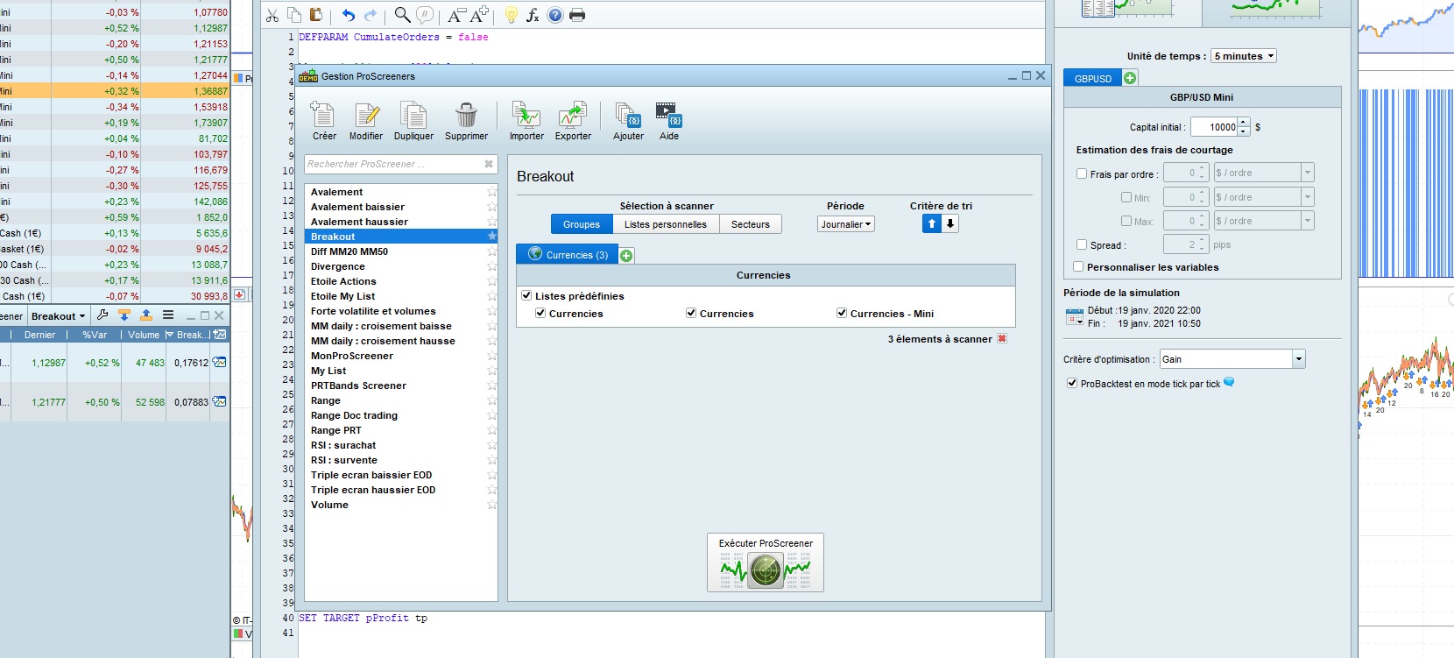Screen dimensions: 1454x658
Task: Sort results ascending with up arrow
Action: tap(932, 224)
